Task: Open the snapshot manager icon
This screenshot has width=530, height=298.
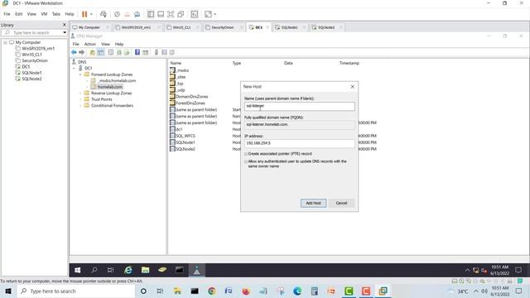Action: point(137,14)
